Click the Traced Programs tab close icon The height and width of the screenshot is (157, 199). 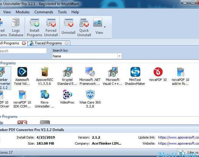tap(67, 43)
